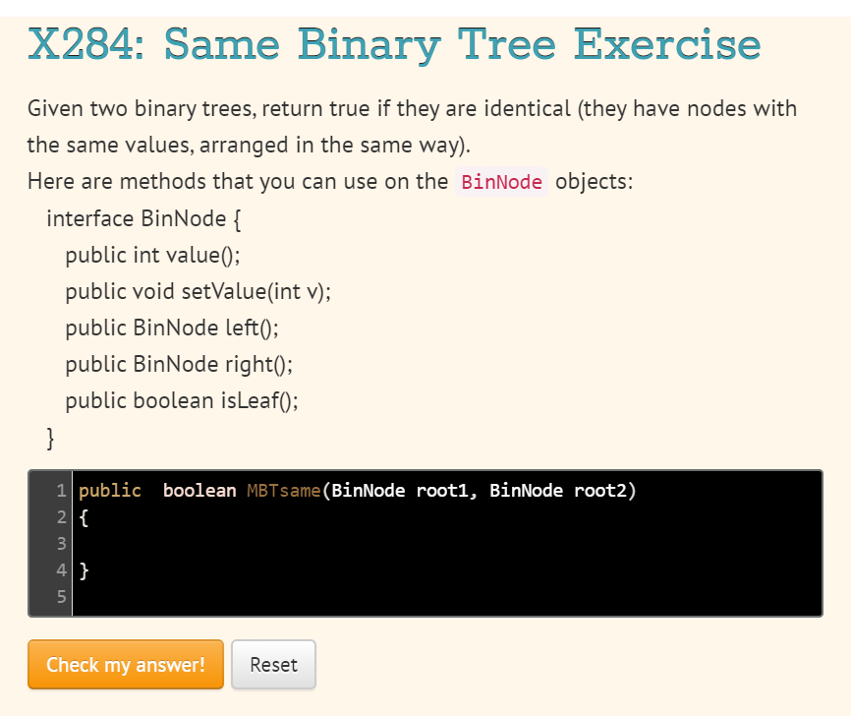This screenshot has width=851, height=716.
Task: Click the MBTsame method name in the editor
Action: pos(283,490)
